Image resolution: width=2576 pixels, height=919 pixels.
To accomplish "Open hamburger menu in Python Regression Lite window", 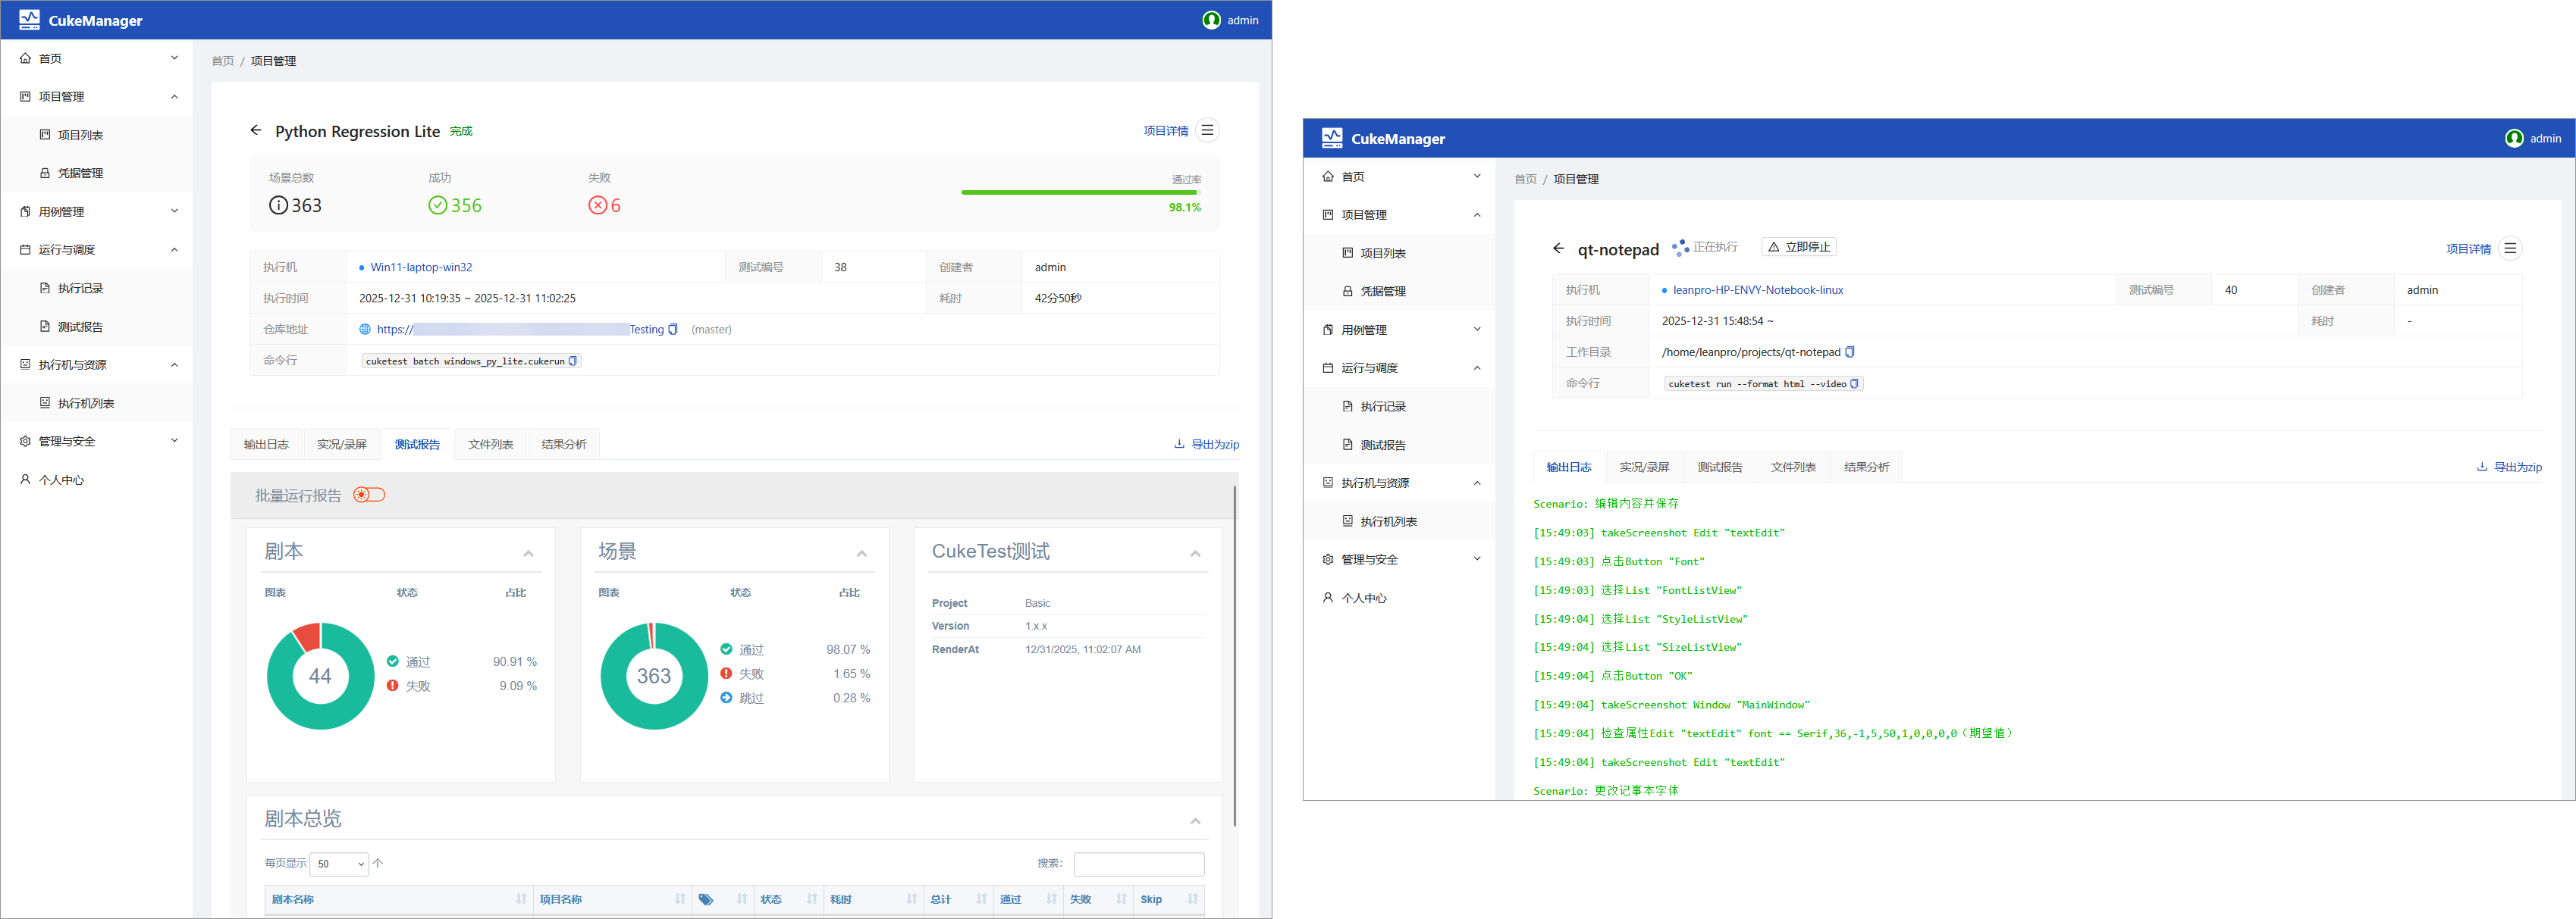I will click(1207, 131).
